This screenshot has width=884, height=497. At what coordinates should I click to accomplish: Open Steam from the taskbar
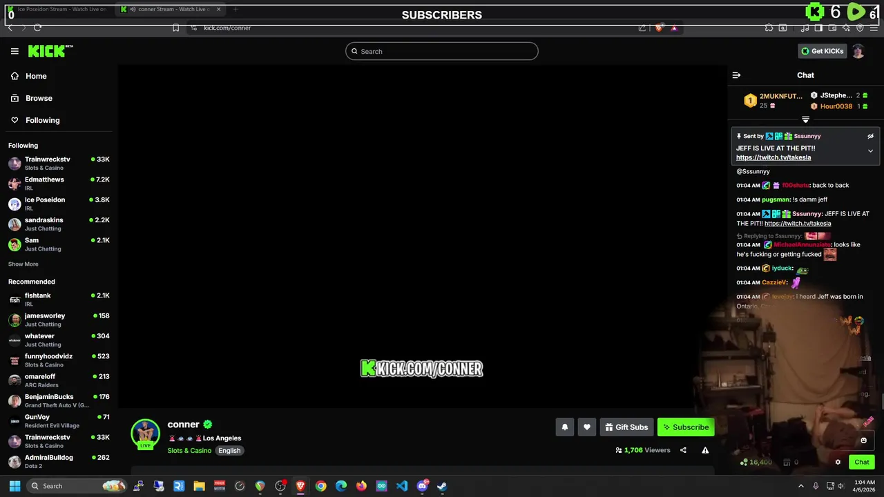point(442,486)
